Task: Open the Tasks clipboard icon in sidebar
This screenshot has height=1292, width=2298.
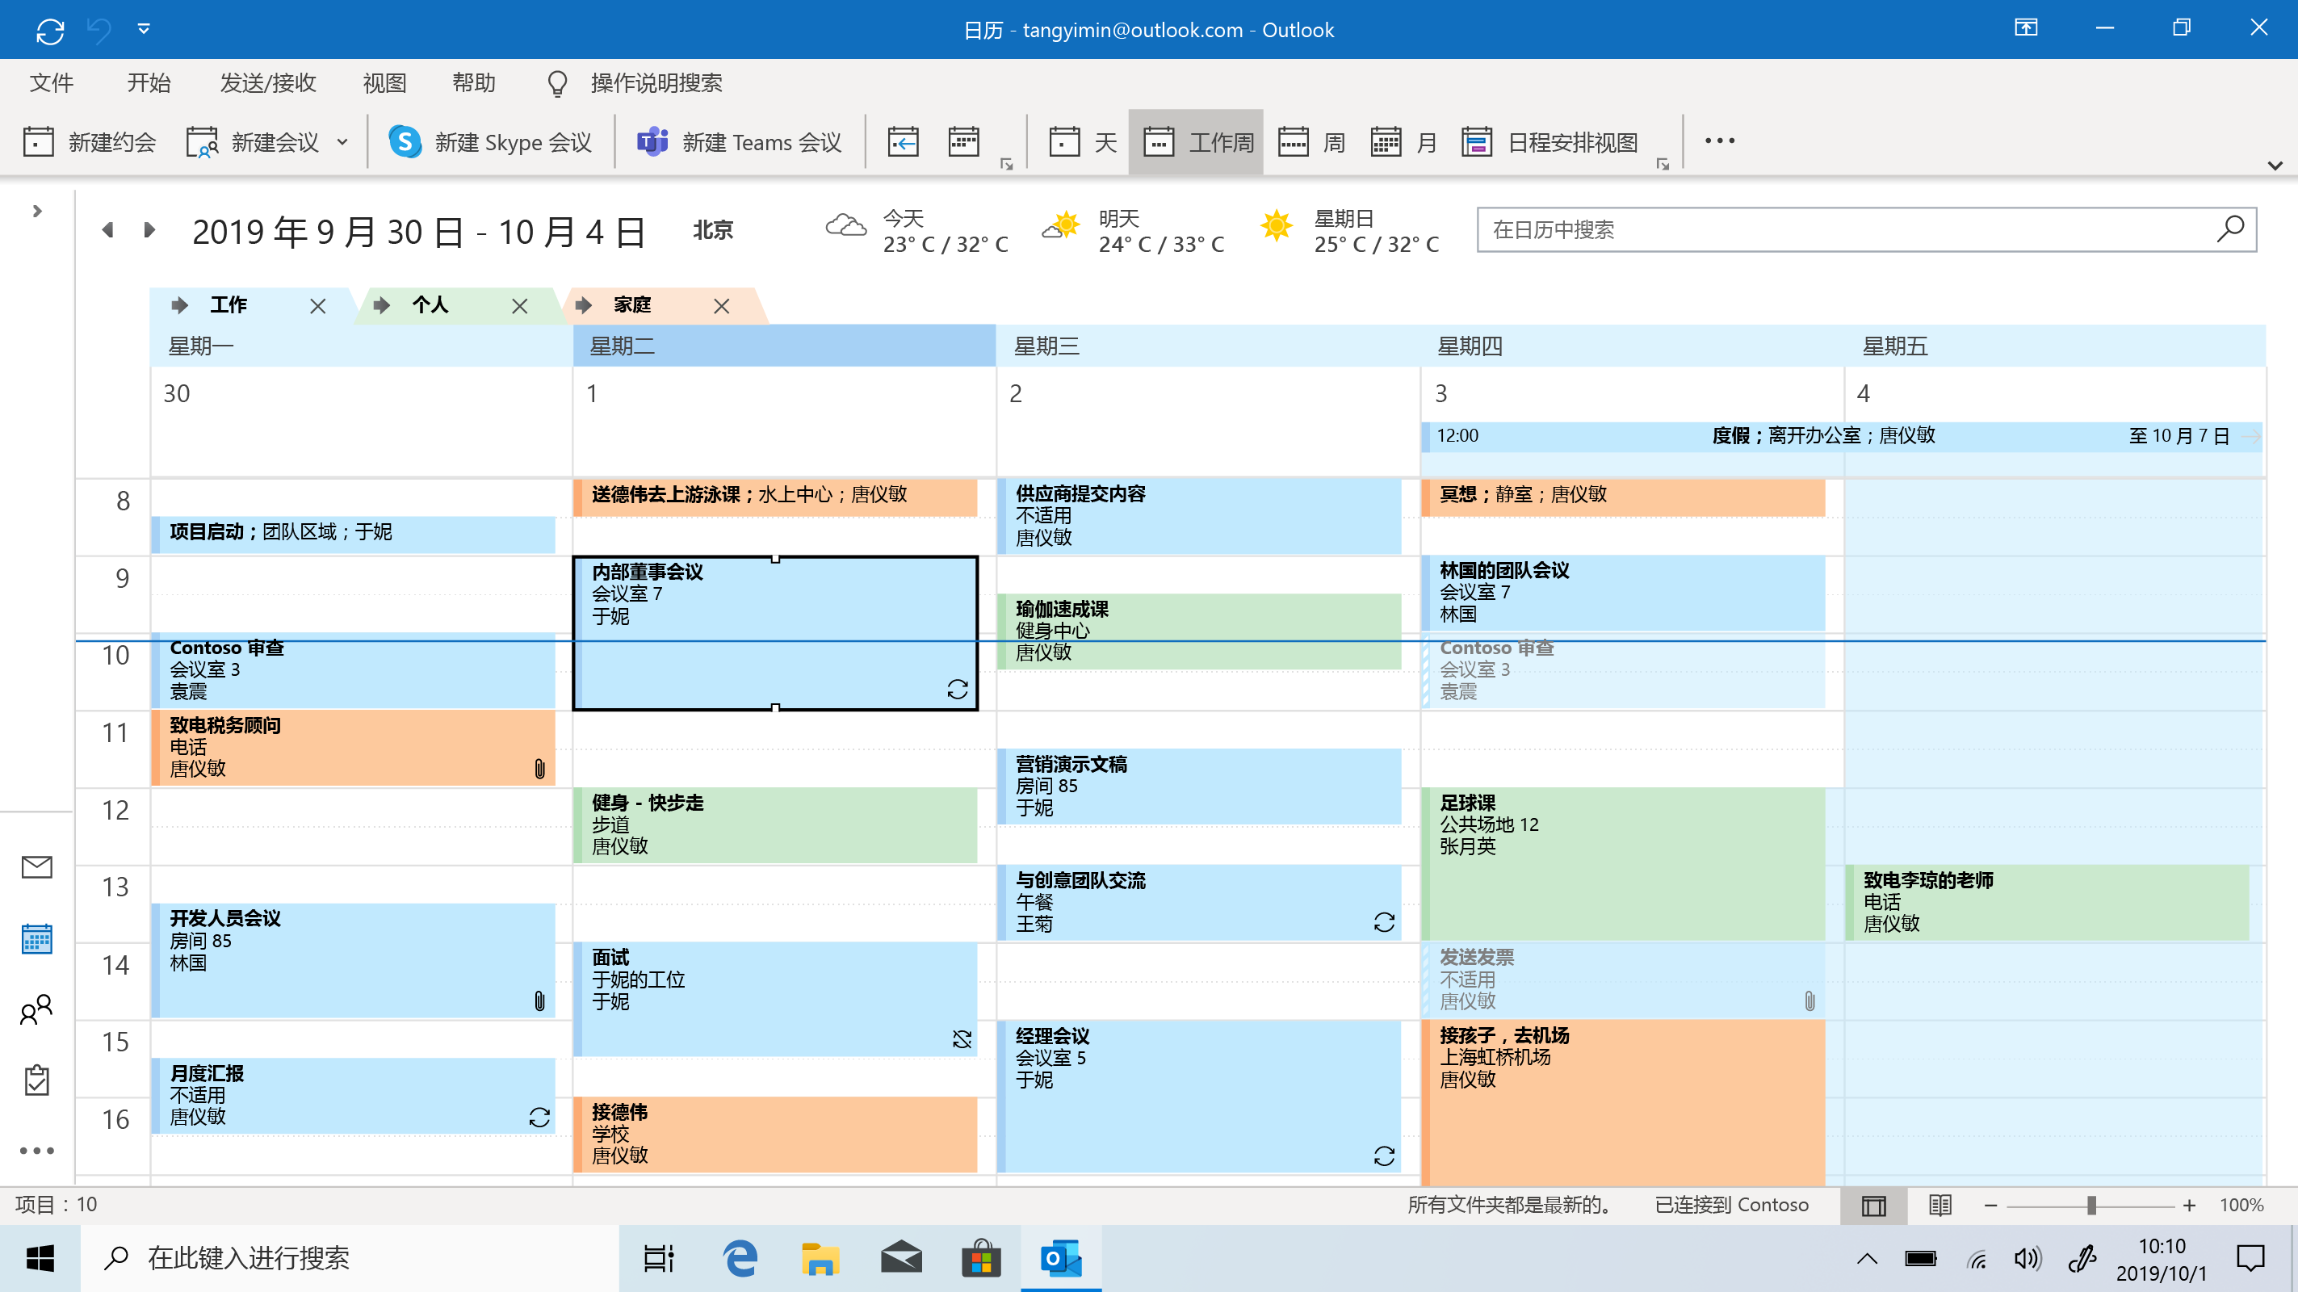Action: (36, 1080)
